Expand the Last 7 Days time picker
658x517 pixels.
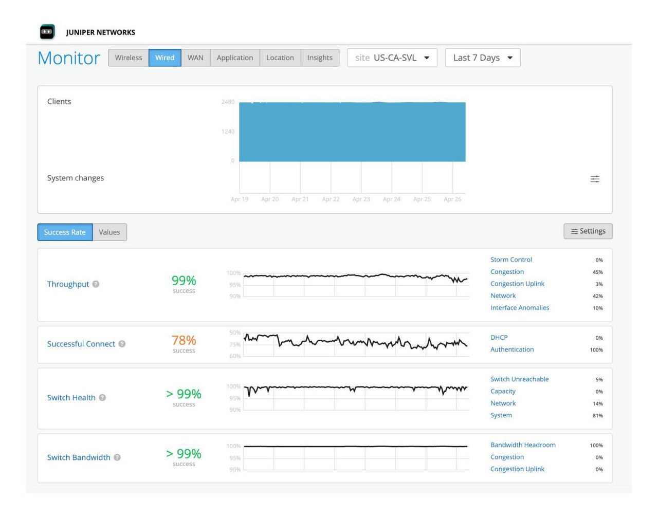pos(483,58)
